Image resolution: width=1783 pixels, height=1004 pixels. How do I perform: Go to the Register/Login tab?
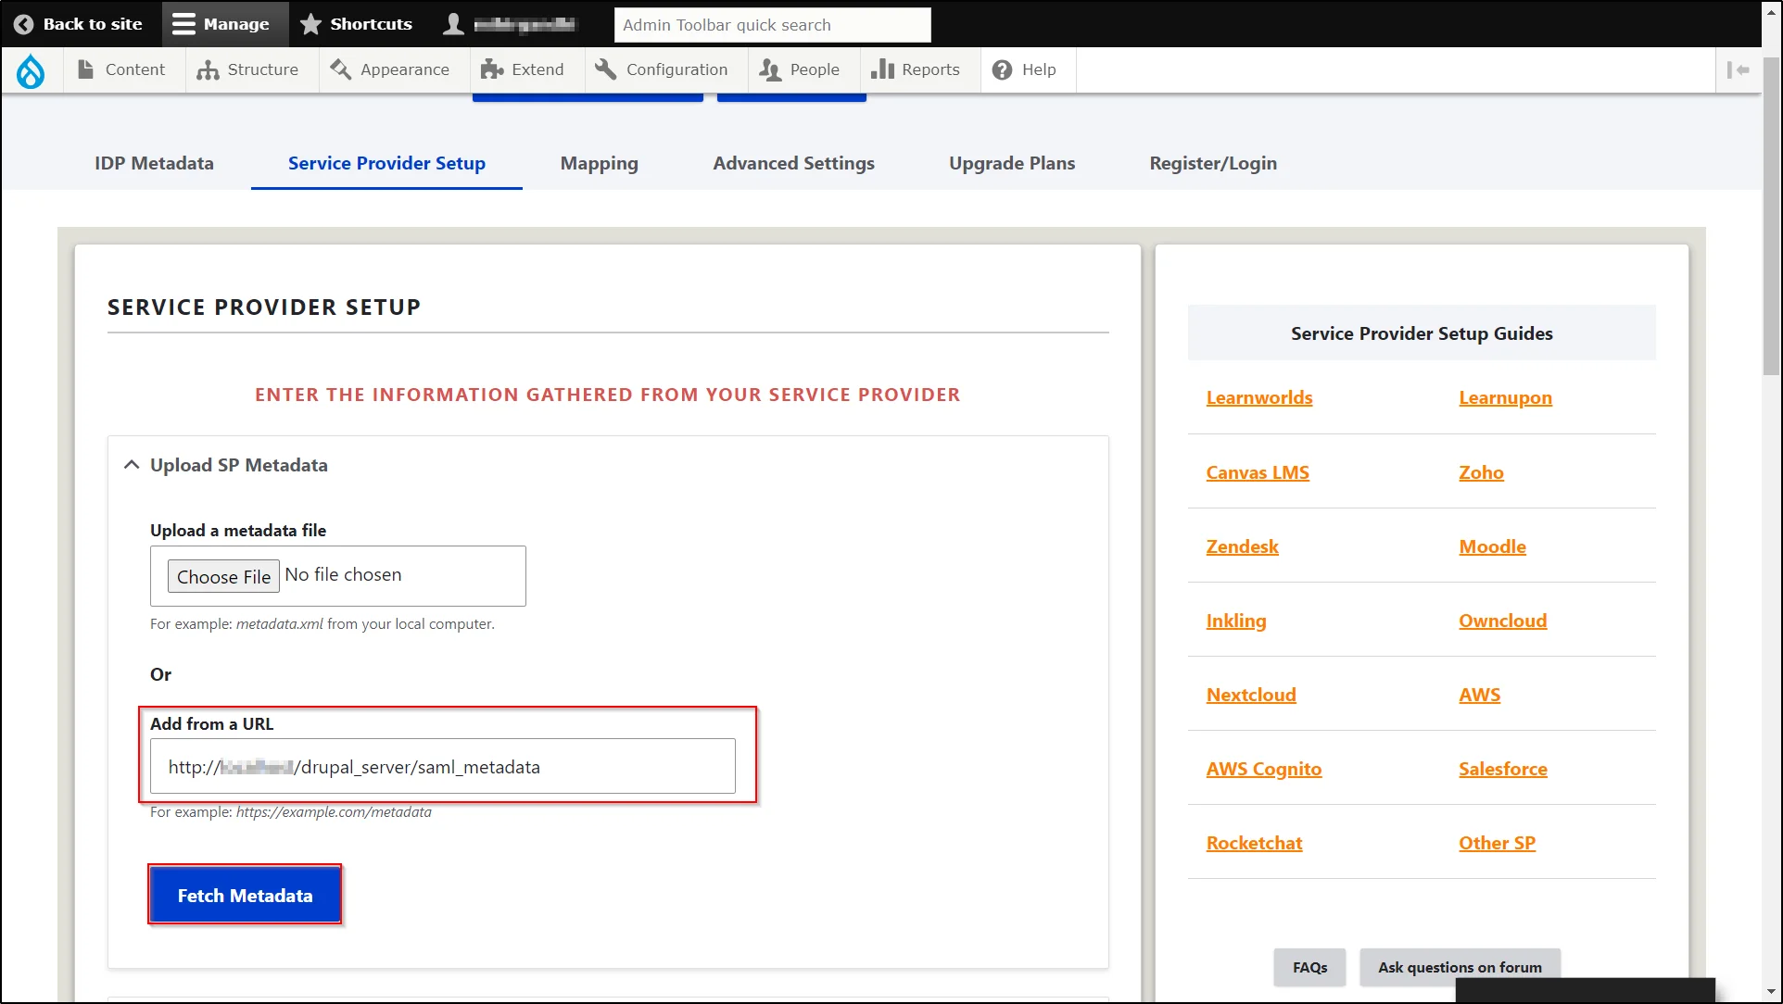tap(1213, 163)
